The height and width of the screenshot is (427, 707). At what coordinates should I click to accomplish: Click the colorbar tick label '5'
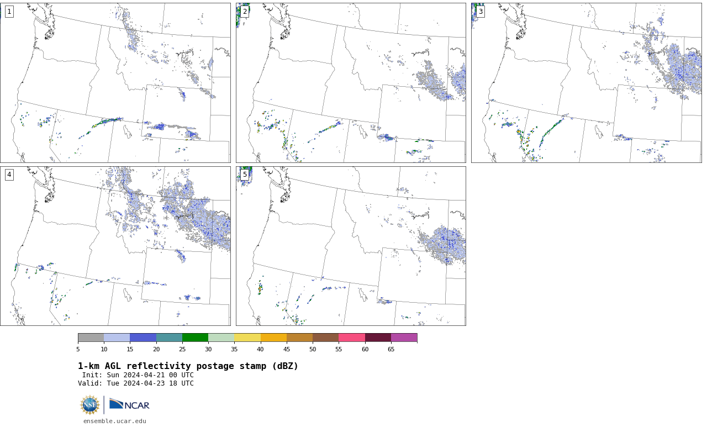(78, 349)
